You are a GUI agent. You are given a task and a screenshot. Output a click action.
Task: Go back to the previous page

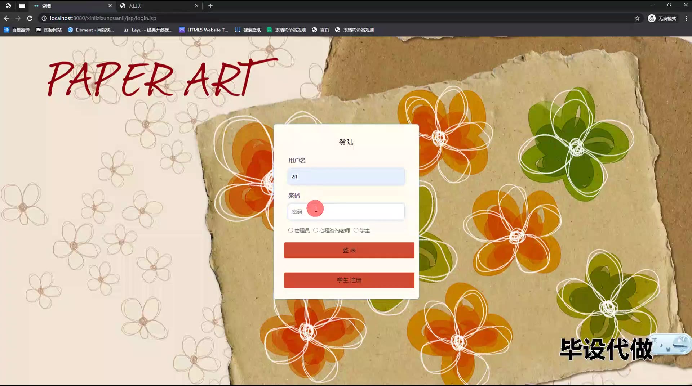(6, 18)
